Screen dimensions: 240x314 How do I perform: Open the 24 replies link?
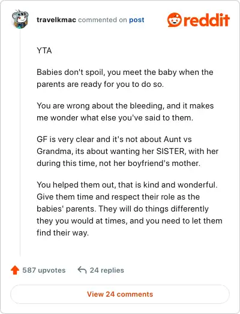click(107, 270)
